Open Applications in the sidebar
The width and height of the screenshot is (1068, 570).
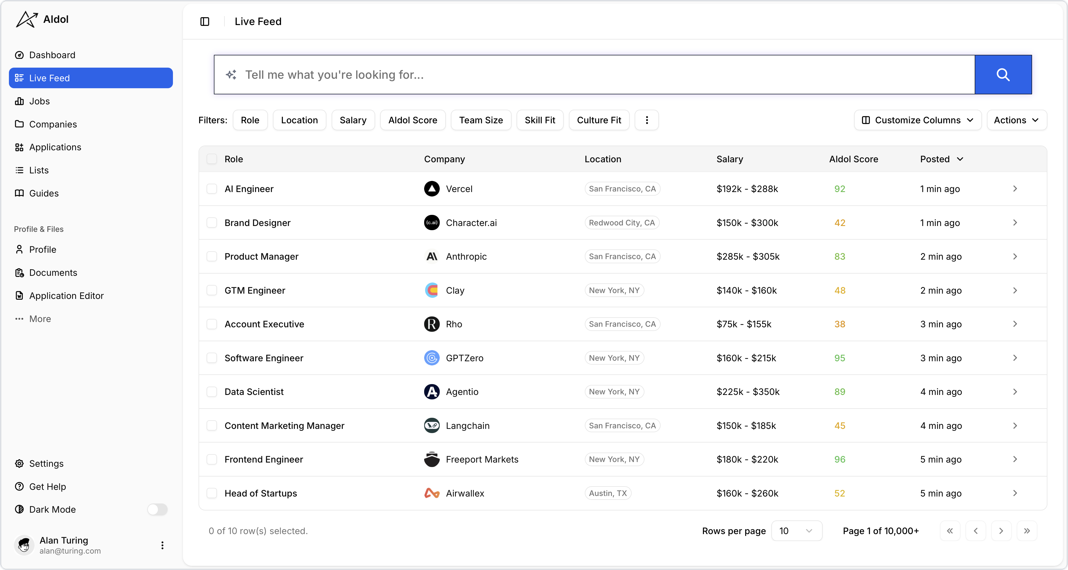point(55,147)
